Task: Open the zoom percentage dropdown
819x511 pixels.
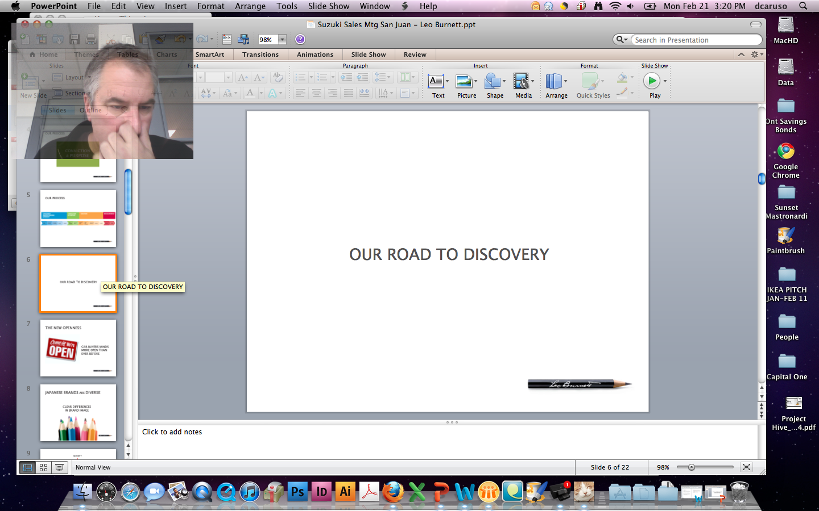Action: click(282, 40)
